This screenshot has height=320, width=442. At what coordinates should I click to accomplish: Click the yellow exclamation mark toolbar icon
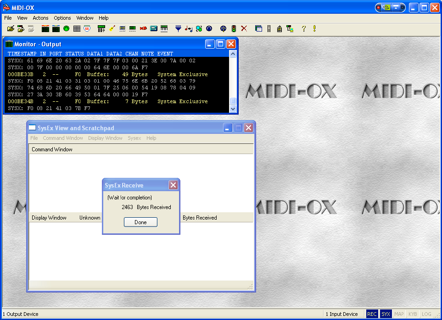click(x=314, y=29)
